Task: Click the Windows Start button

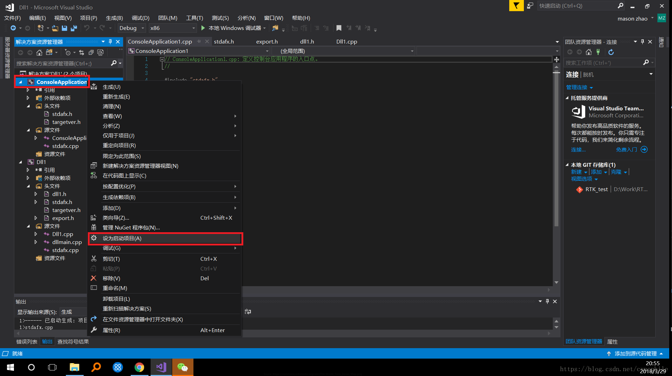Action: click(10, 367)
